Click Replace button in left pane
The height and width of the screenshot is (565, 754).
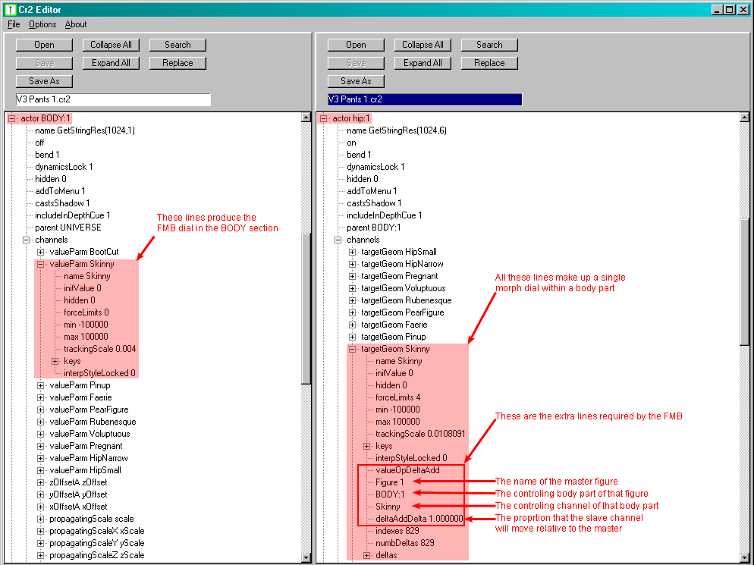coord(178,63)
